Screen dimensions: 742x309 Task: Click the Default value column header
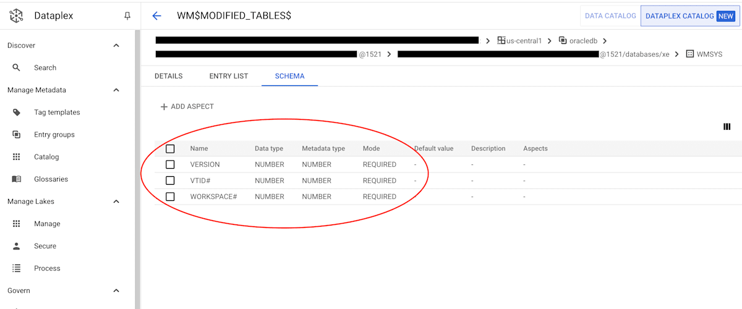[x=433, y=148]
